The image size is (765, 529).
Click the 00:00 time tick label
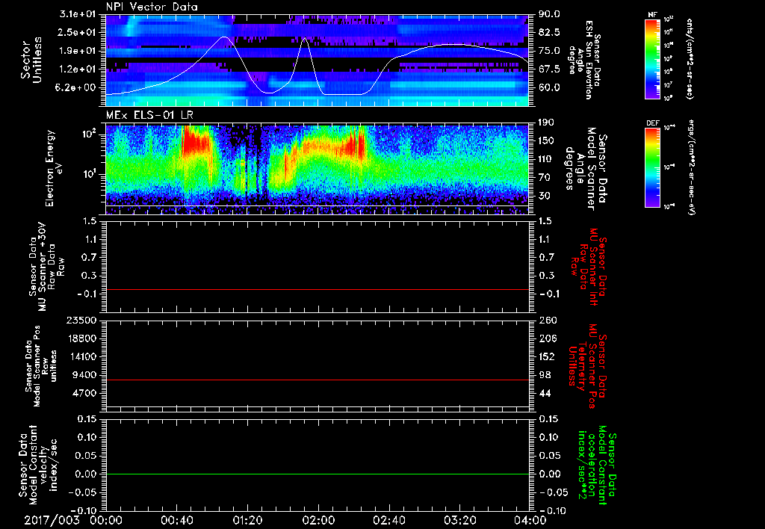(106, 520)
